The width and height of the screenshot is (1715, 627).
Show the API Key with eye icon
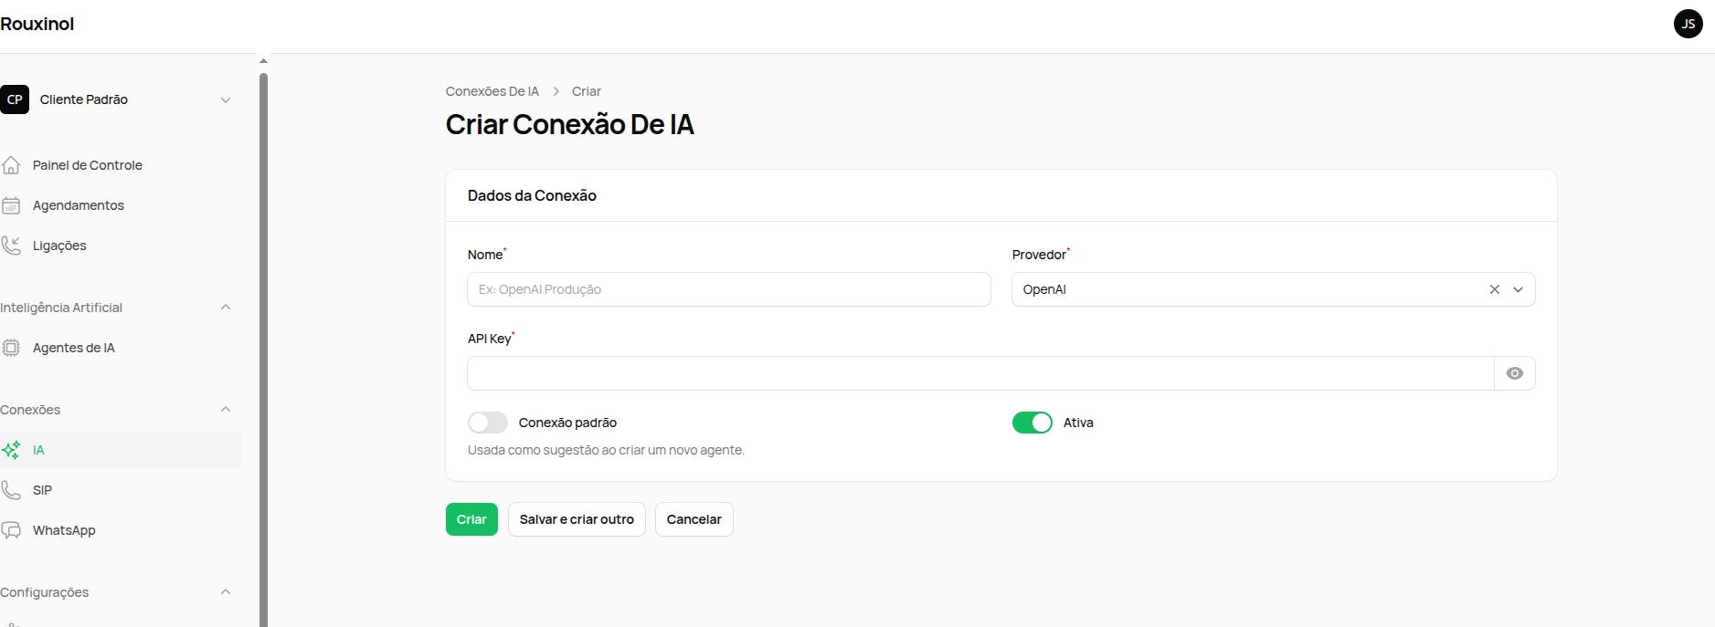pos(1515,373)
